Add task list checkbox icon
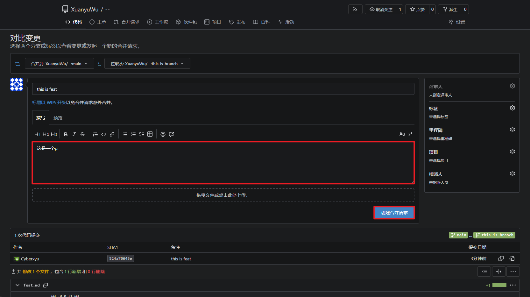 [142, 134]
